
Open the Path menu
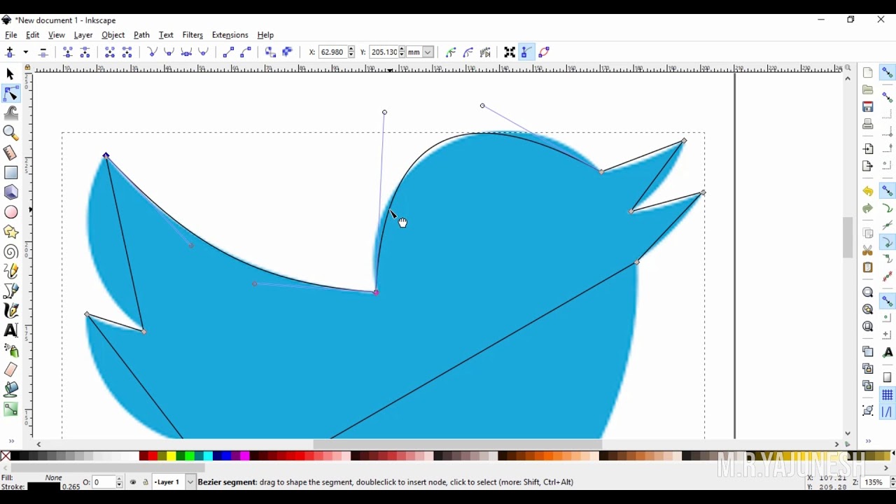[141, 35]
